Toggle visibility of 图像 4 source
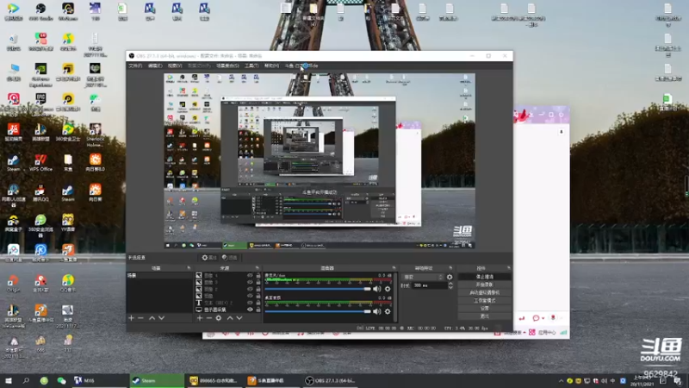Screen dimensions: 689x388 pos(250,275)
